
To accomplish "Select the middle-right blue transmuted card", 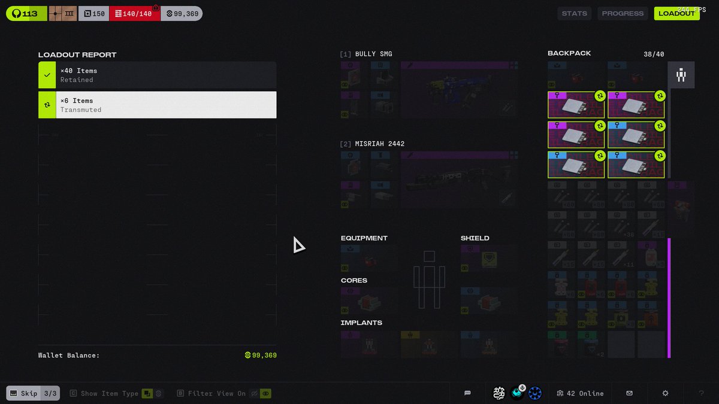I will [636, 135].
